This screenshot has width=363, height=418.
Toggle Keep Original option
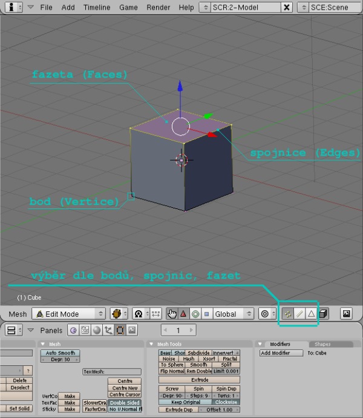click(x=185, y=402)
